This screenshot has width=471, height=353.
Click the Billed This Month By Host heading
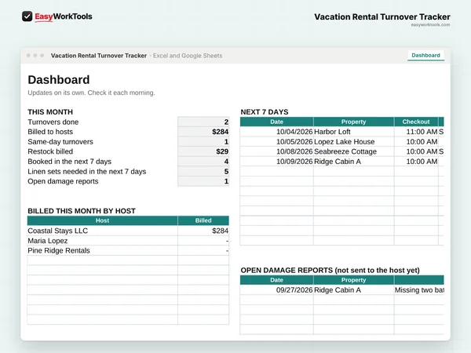pyautogui.click(x=82, y=211)
